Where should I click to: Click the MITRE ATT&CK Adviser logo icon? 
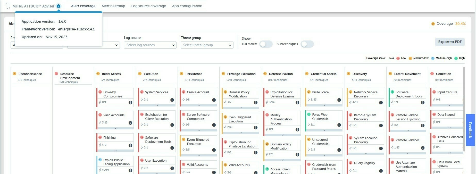(x=8, y=6)
